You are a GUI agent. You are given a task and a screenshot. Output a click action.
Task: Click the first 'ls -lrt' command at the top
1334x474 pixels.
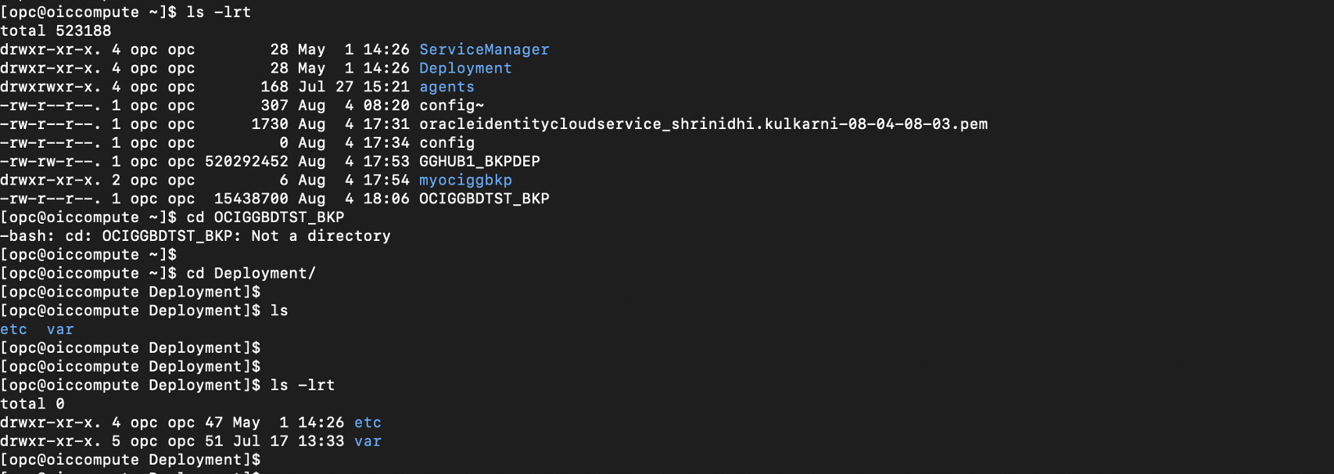[x=218, y=12]
